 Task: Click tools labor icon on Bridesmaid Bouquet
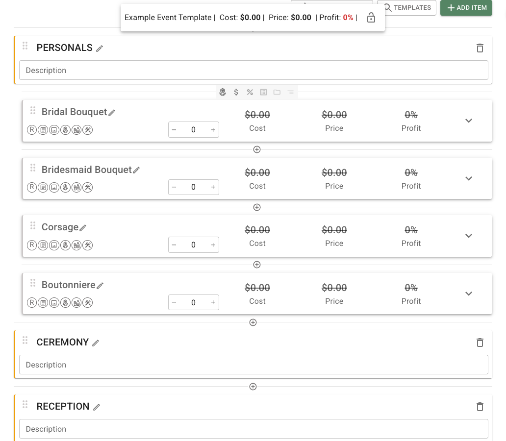[88, 187]
